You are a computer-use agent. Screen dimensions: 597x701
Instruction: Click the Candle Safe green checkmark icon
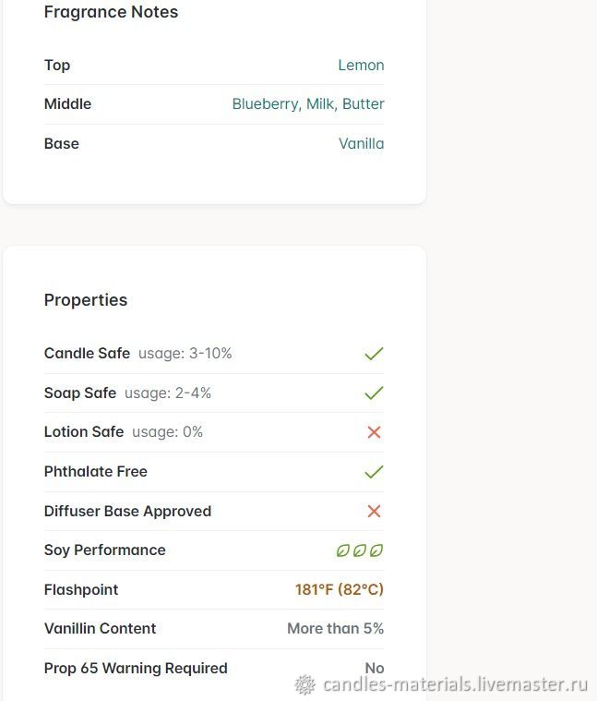pos(375,354)
